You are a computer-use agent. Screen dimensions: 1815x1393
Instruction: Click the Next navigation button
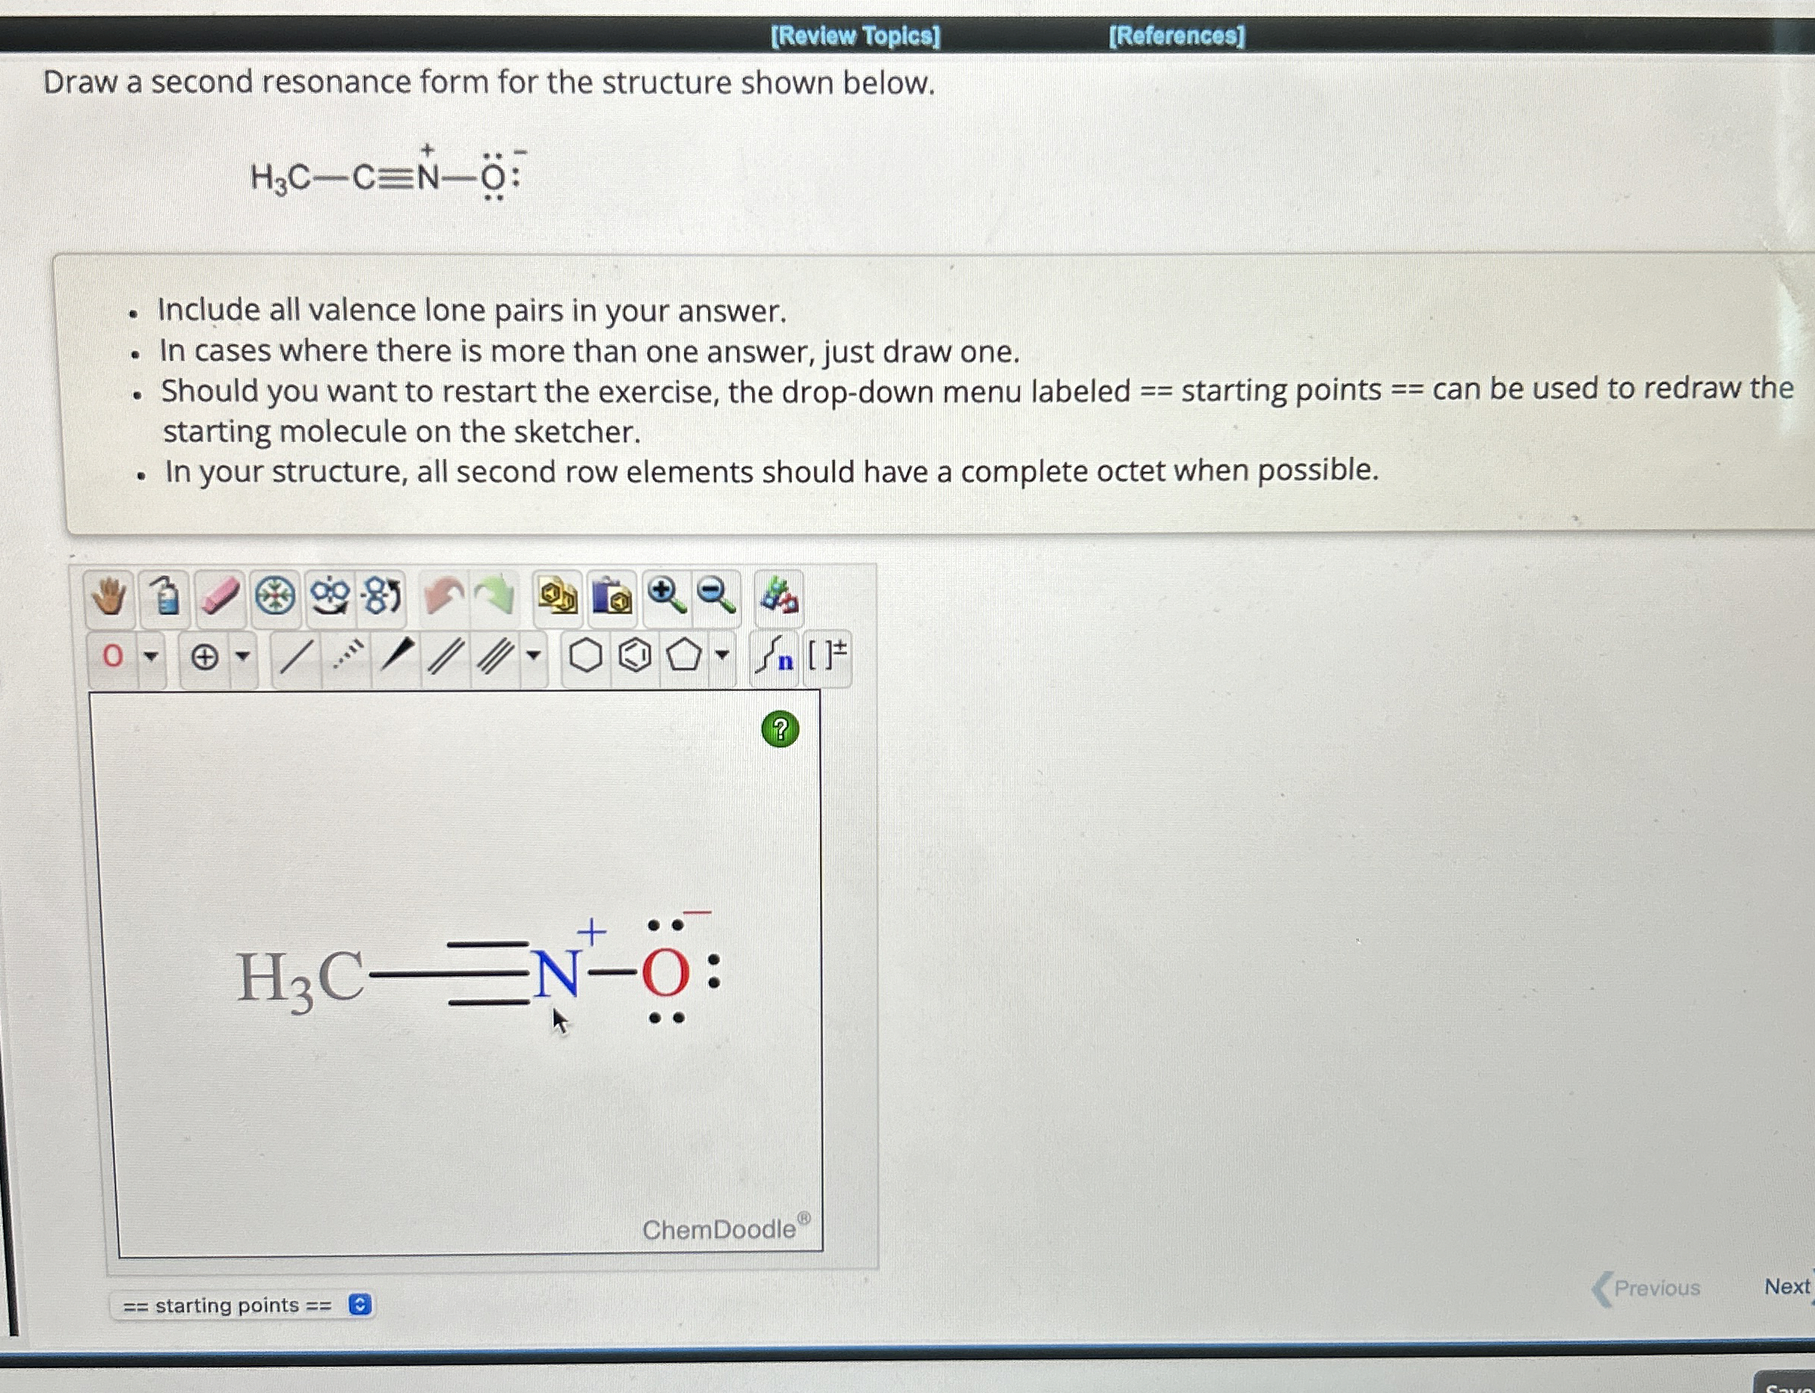coord(1786,1286)
